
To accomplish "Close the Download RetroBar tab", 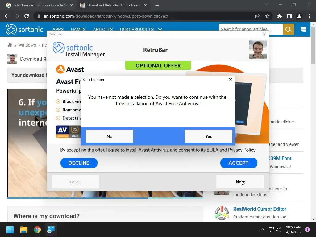I will click(145, 6).
